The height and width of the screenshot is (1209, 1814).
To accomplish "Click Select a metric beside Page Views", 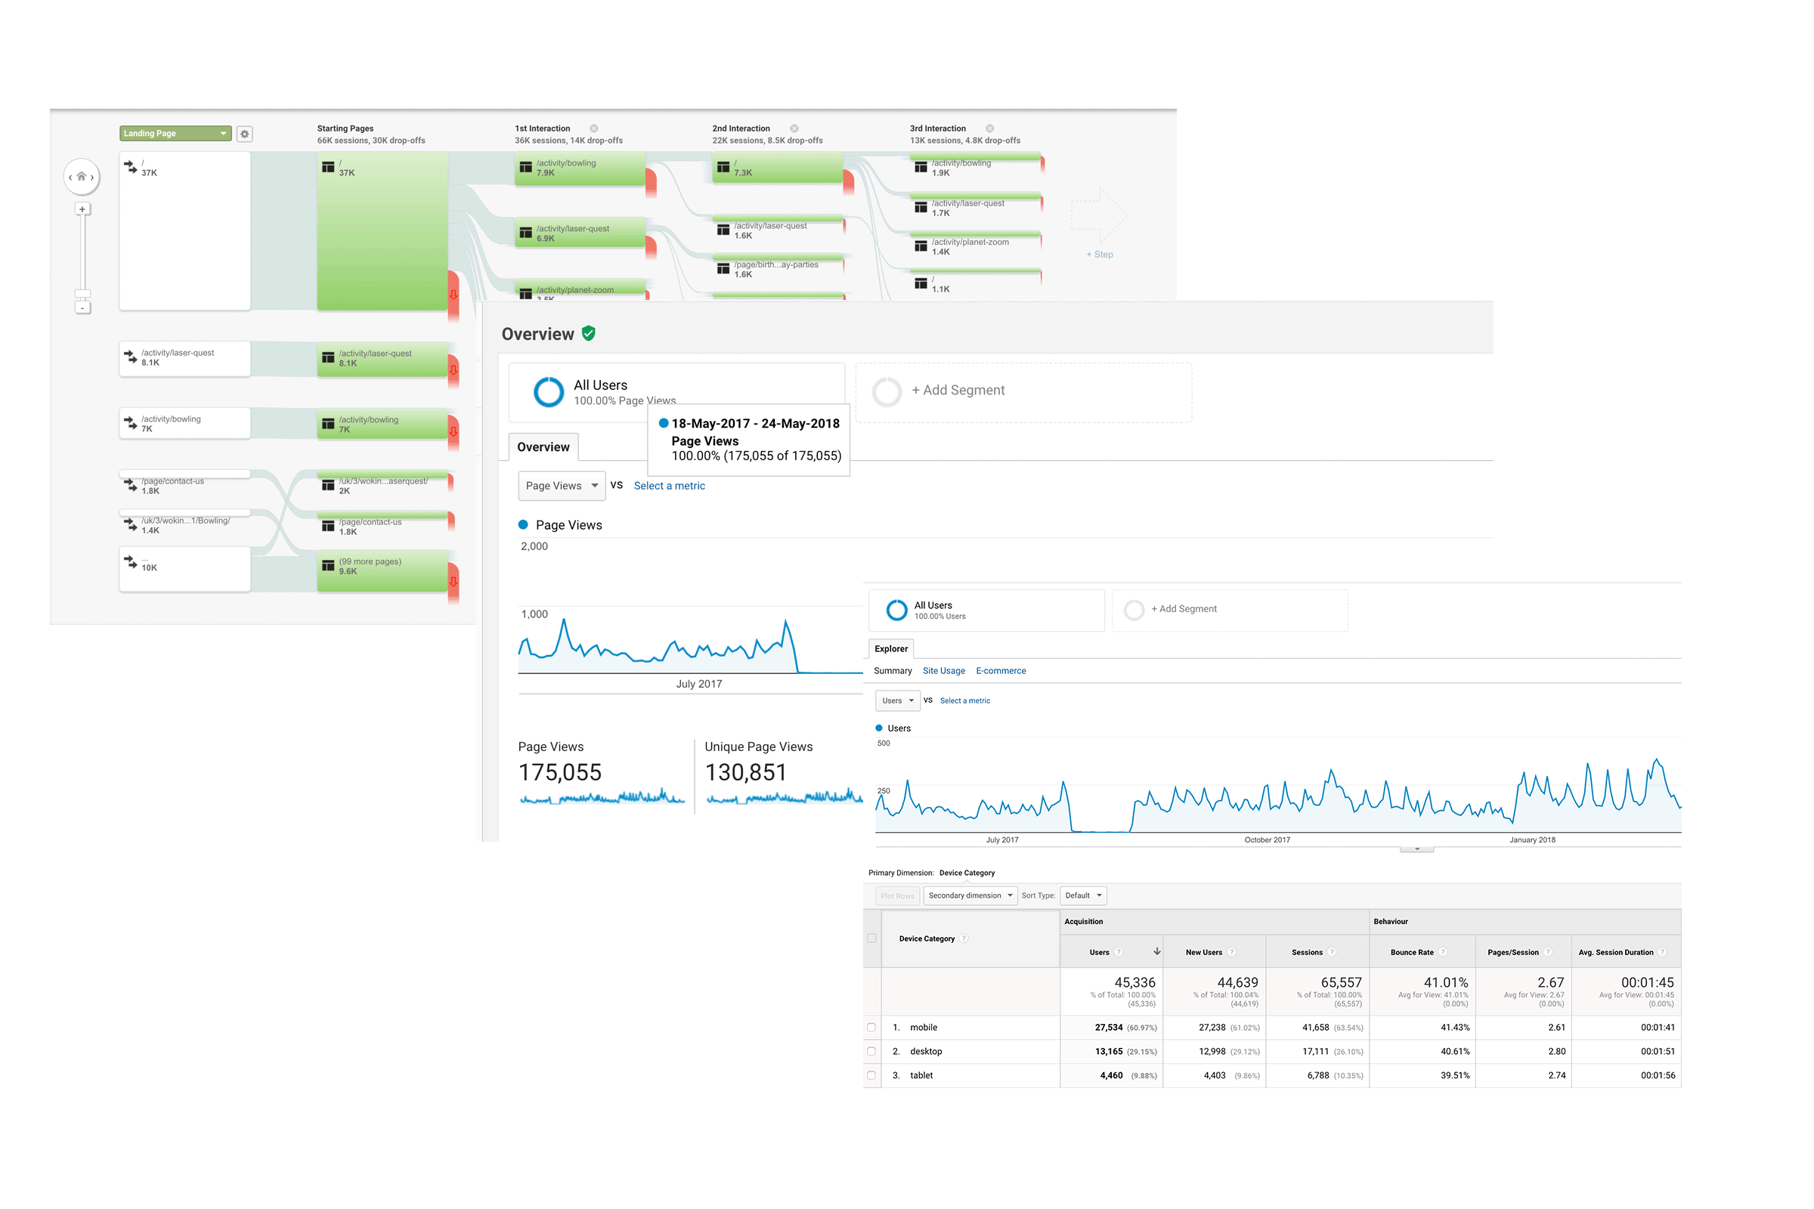I will [x=669, y=486].
